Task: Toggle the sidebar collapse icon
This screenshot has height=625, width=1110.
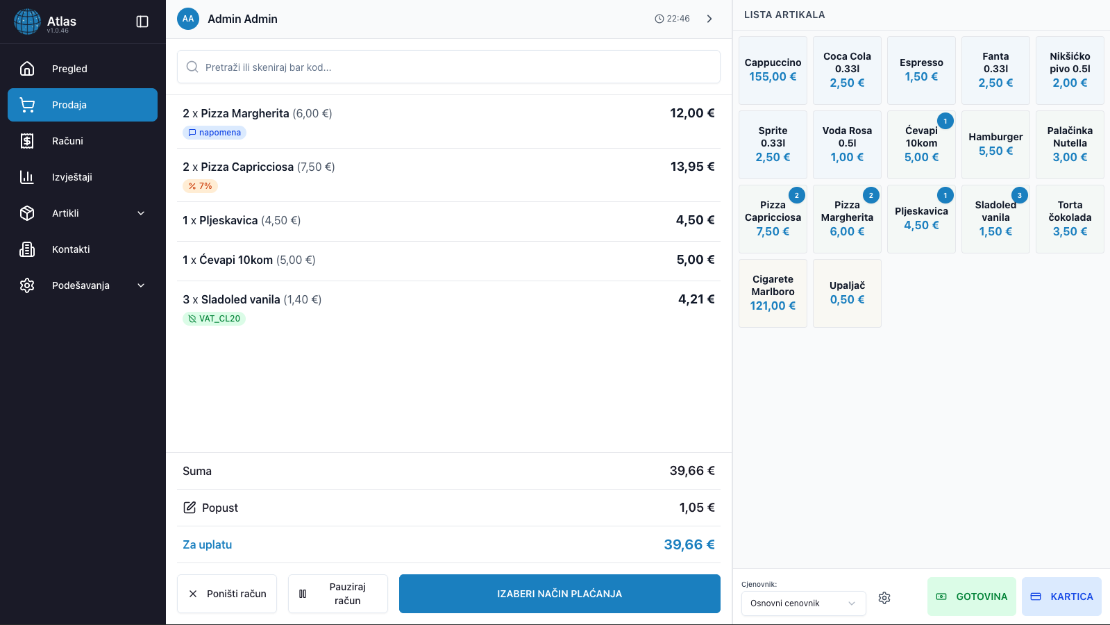Action: click(142, 22)
